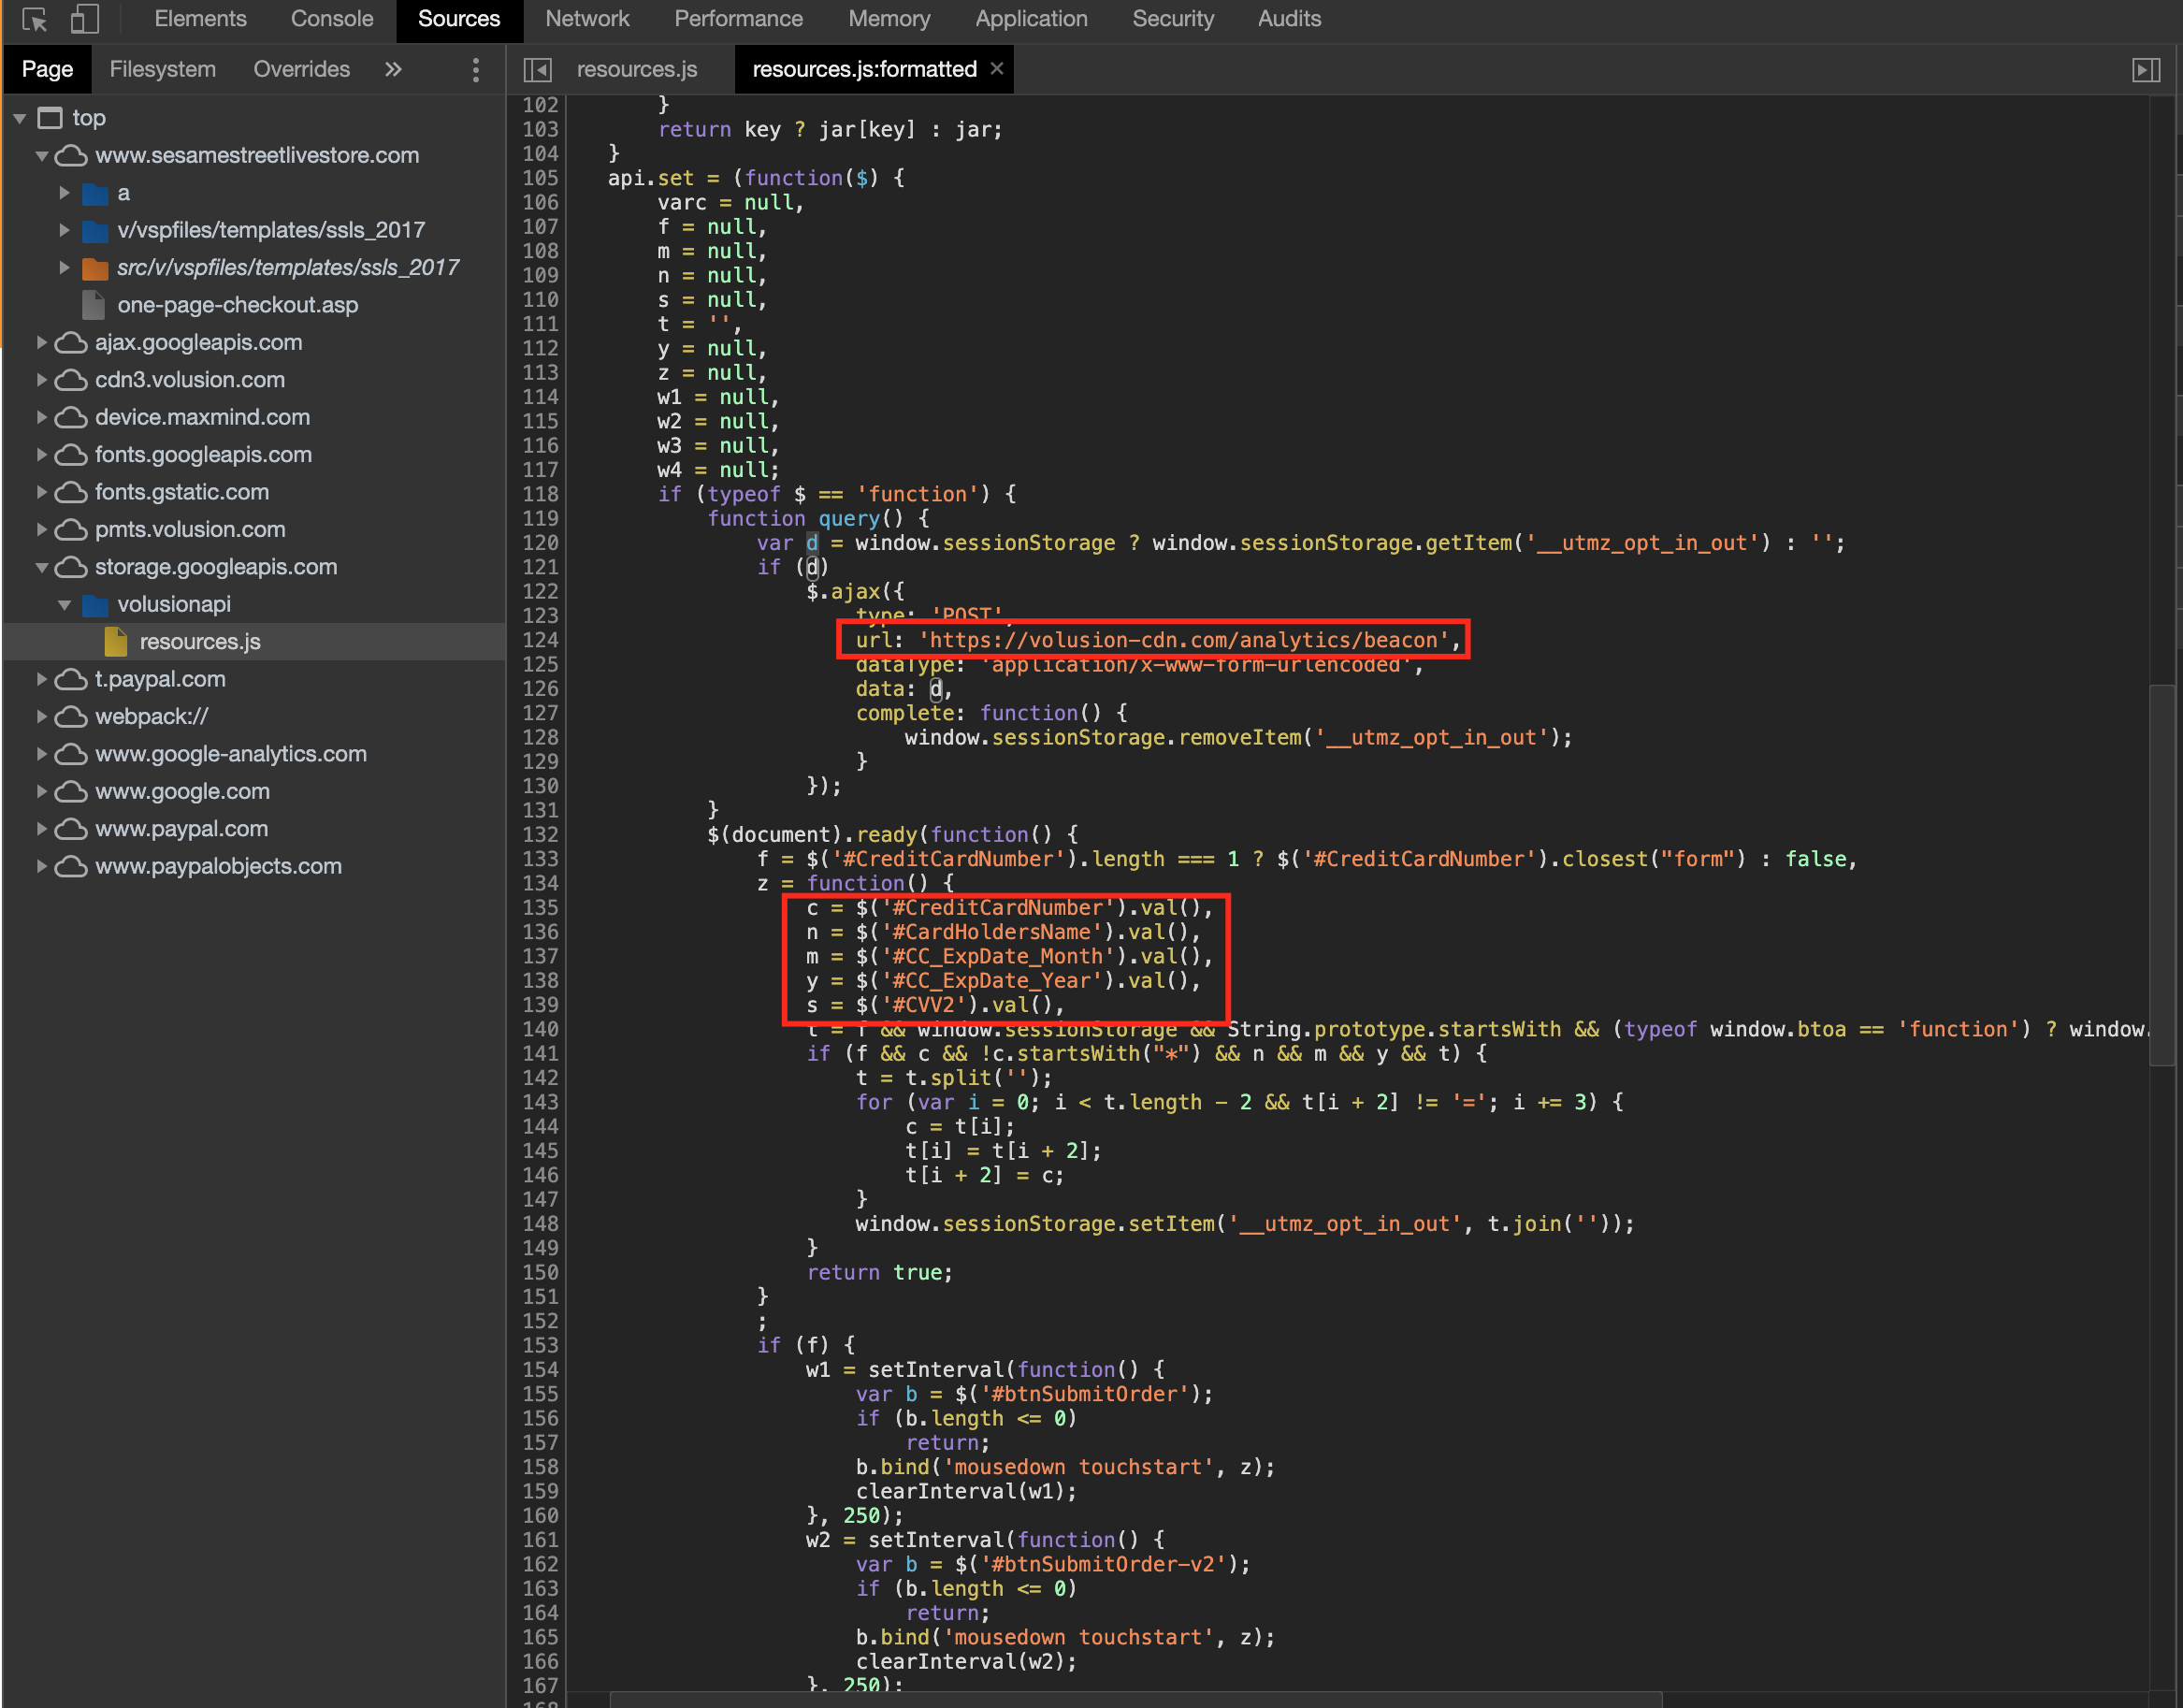Image resolution: width=2183 pixels, height=1708 pixels.
Task: Toggle the device toolbar icon
Action: 84,19
